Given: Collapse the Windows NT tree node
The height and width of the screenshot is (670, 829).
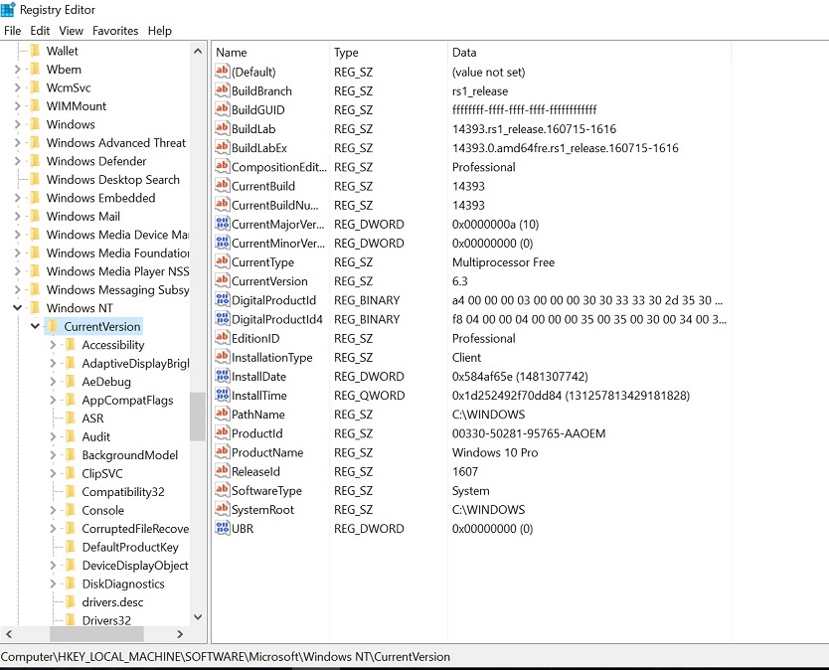Looking at the screenshot, I should [x=18, y=308].
